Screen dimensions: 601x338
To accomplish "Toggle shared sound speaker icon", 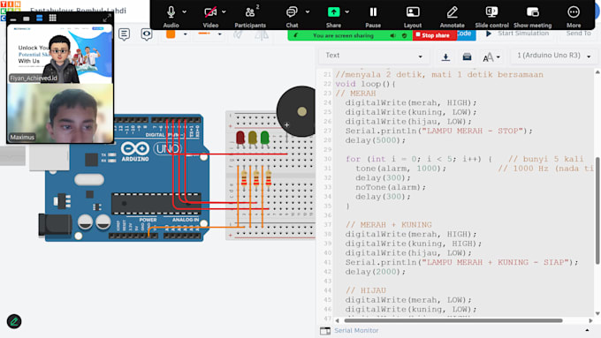I will point(393,35).
